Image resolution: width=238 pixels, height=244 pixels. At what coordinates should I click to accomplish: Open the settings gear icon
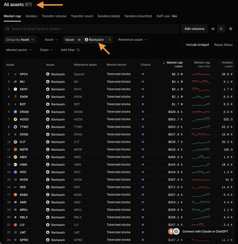[x=230, y=29]
